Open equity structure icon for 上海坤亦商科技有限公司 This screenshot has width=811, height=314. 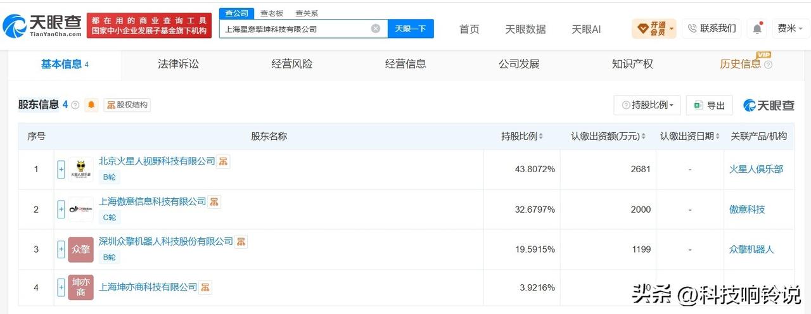(x=205, y=287)
